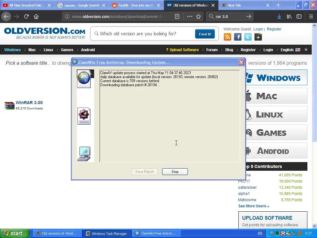Click the computer icon in ClamWin dialog
Image resolution: width=317 pixels, height=238 pixels.
click(x=84, y=154)
